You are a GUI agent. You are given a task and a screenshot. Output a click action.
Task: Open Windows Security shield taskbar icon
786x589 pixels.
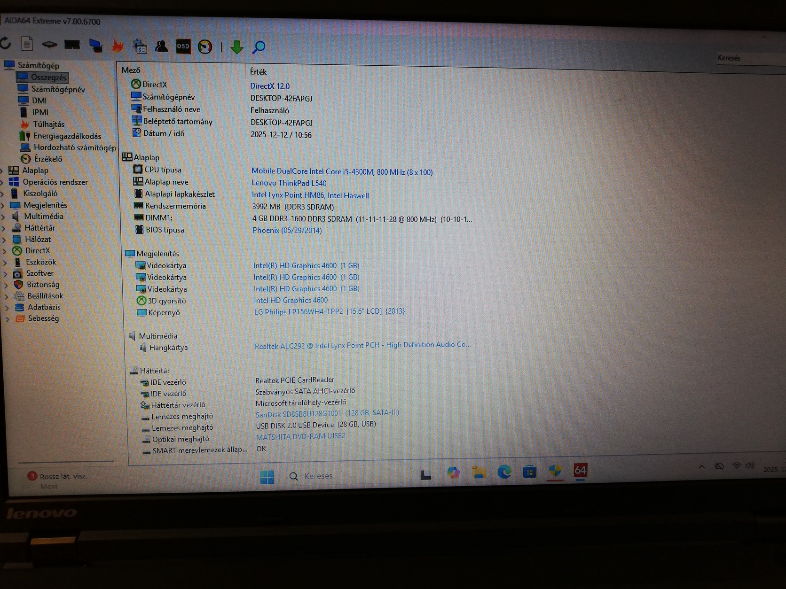click(x=555, y=471)
